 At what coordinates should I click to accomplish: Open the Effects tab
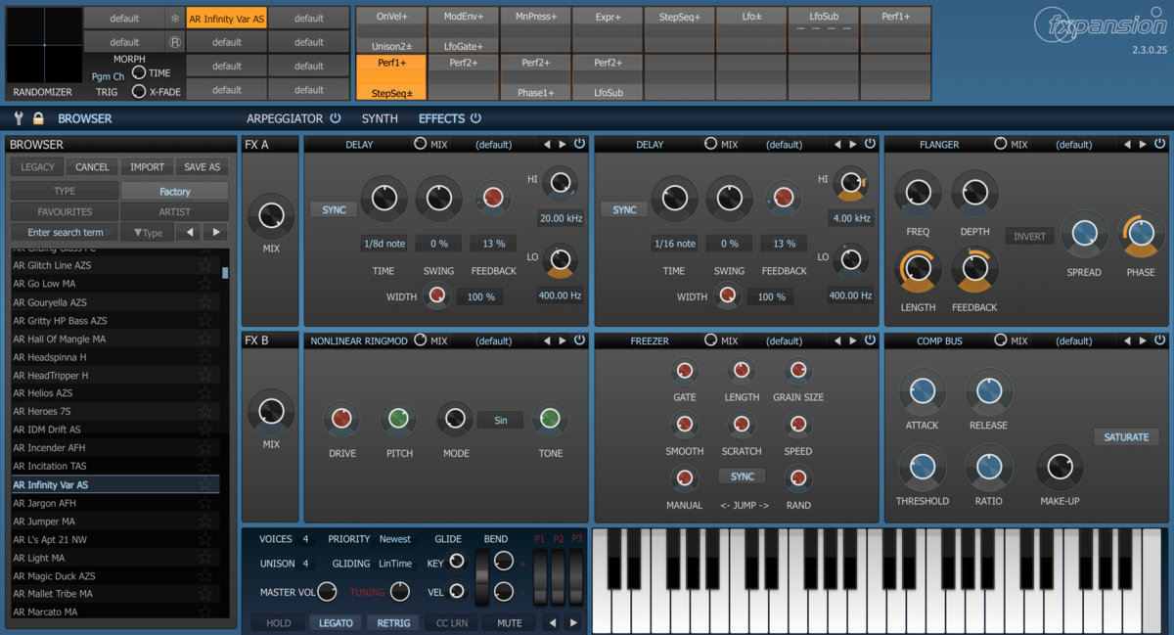[x=441, y=118]
